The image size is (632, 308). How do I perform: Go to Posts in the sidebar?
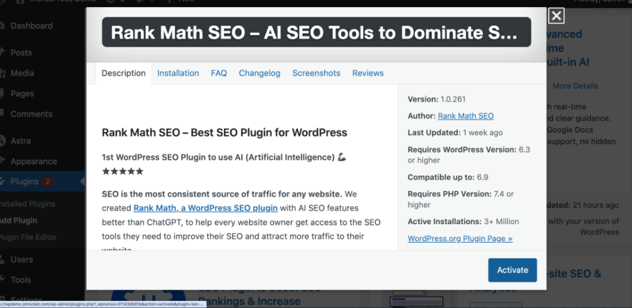pyautogui.click(x=21, y=53)
